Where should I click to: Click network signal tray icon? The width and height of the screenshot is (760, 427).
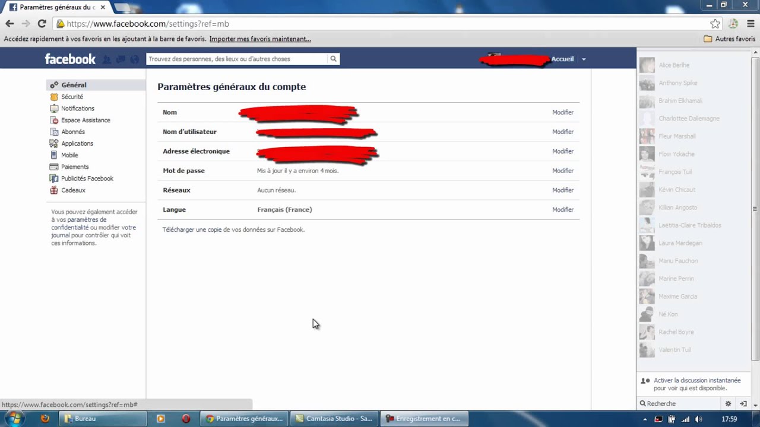pos(685,419)
